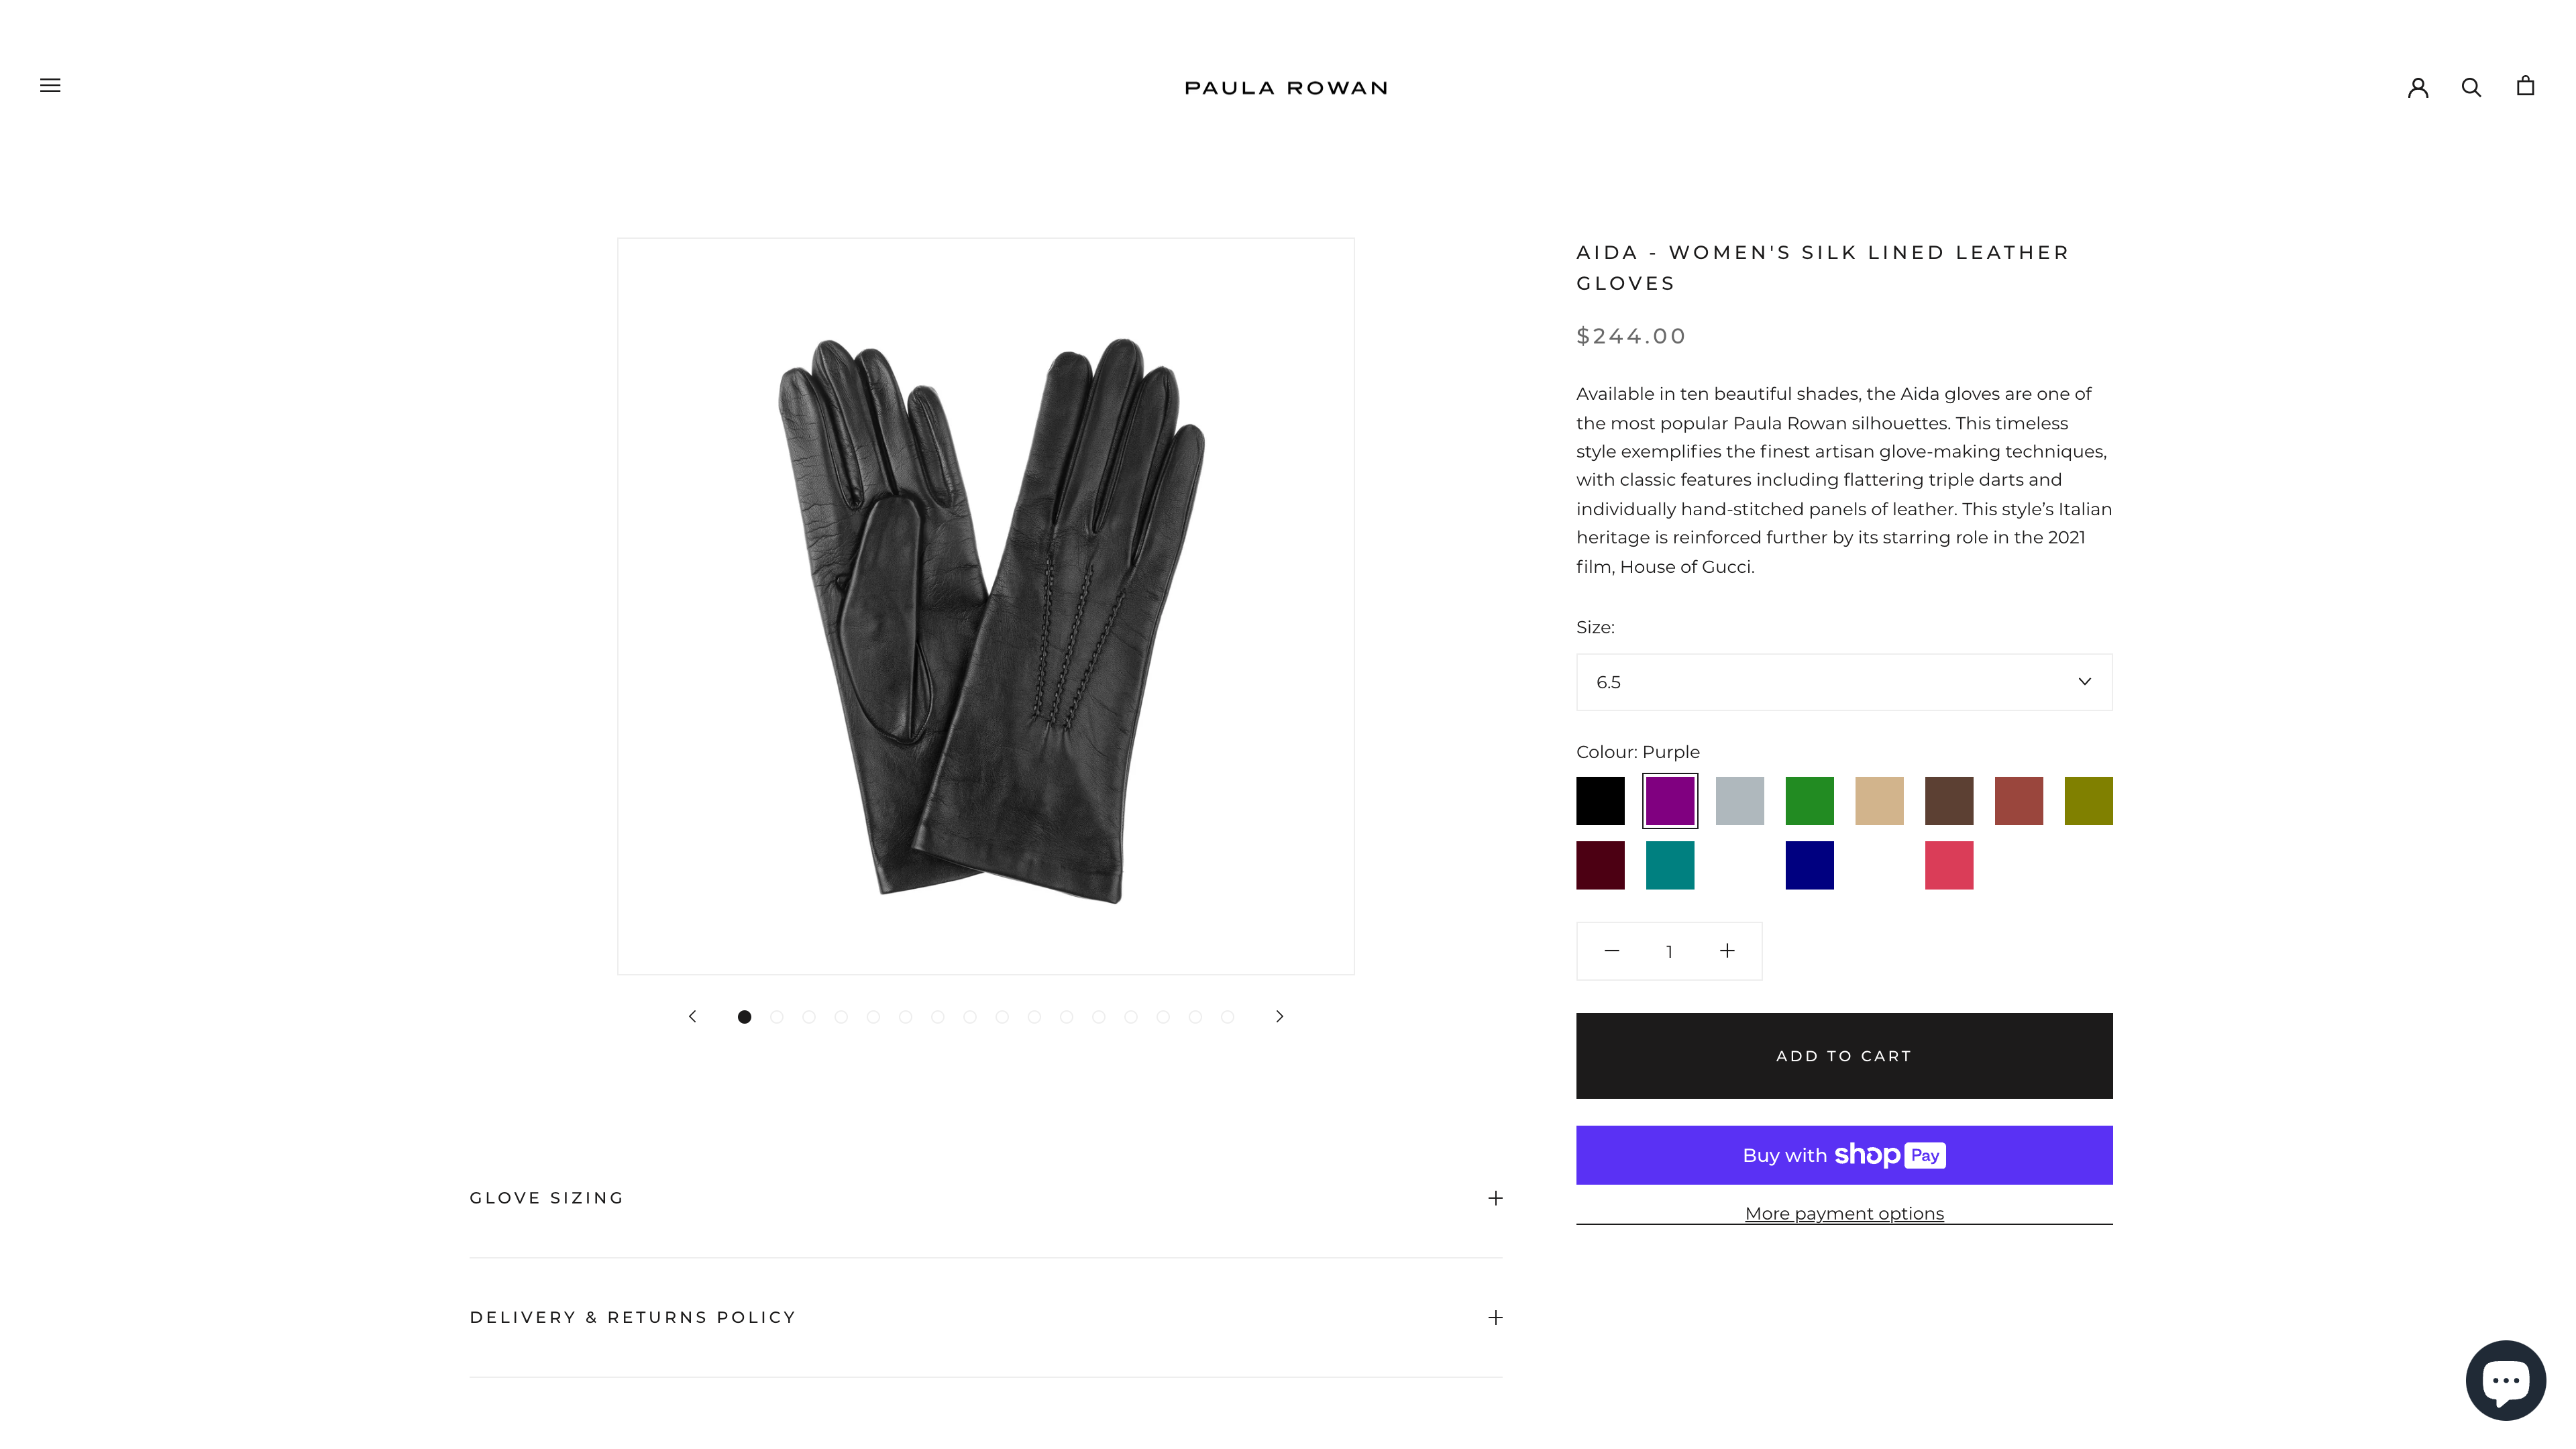Screen dimensions: 2576x1449
Task: Open the Shopify chat bubble
Action: tap(2505, 1379)
